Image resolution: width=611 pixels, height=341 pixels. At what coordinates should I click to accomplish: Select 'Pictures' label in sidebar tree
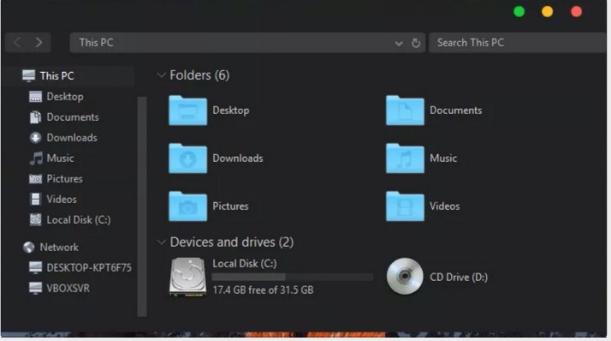pyautogui.click(x=65, y=179)
